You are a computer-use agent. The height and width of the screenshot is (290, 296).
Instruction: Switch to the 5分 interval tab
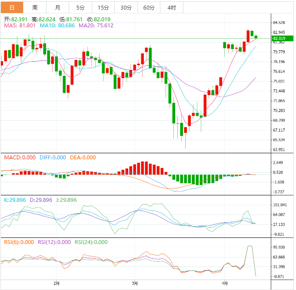click(80, 7)
